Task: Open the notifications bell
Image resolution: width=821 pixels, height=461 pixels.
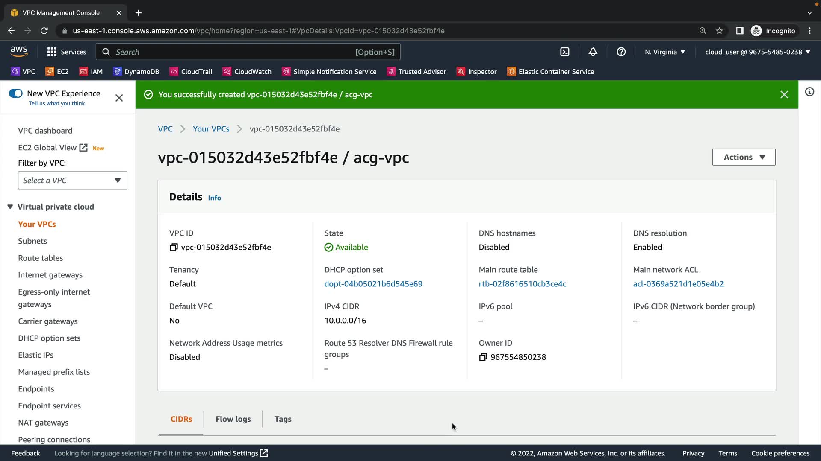Action: point(593,52)
